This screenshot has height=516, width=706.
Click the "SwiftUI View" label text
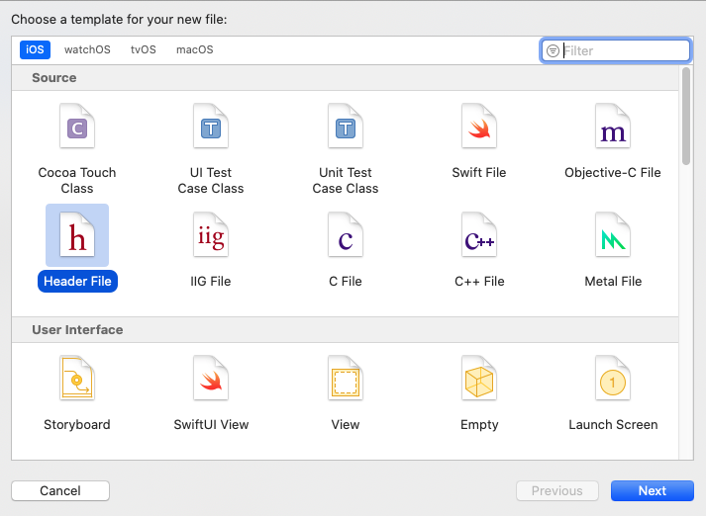pyautogui.click(x=211, y=425)
